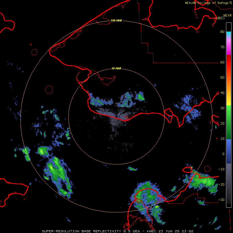Click the 50 NMI range ring label
This screenshot has height=233, width=233.
[116, 68]
